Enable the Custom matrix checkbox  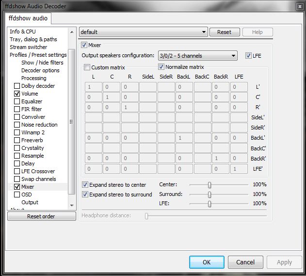[87, 67]
